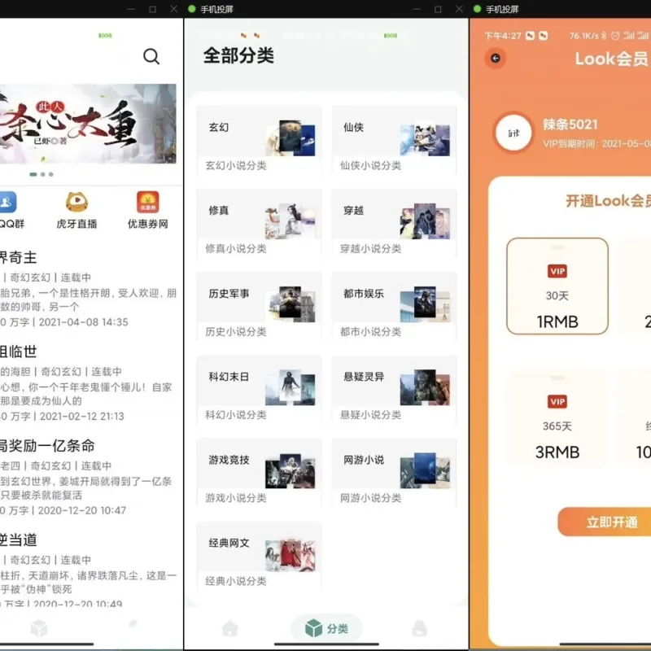Open the 经典网文 category

pos(260,555)
